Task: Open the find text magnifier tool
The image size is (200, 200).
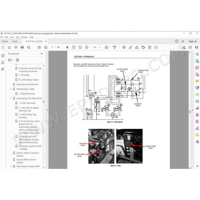Action: 29,47
